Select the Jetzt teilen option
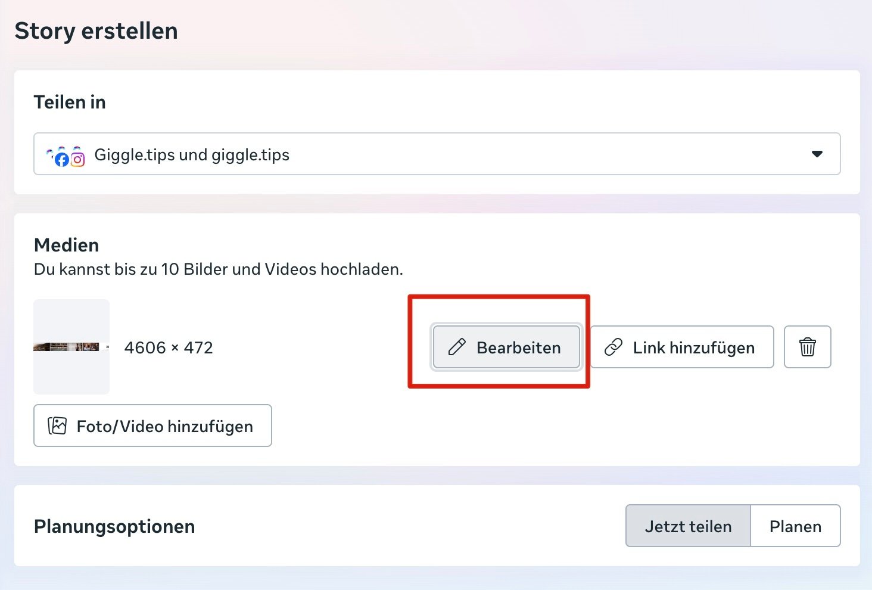This screenshot has width=872, height=590. (x=688, y=526)
